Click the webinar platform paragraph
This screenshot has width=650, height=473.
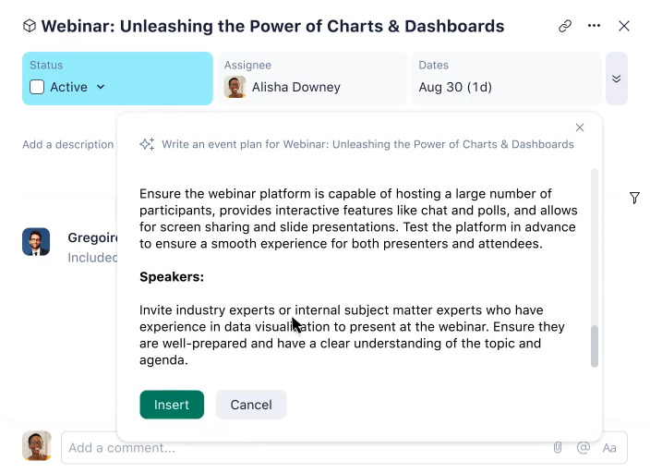coord(358,219)
